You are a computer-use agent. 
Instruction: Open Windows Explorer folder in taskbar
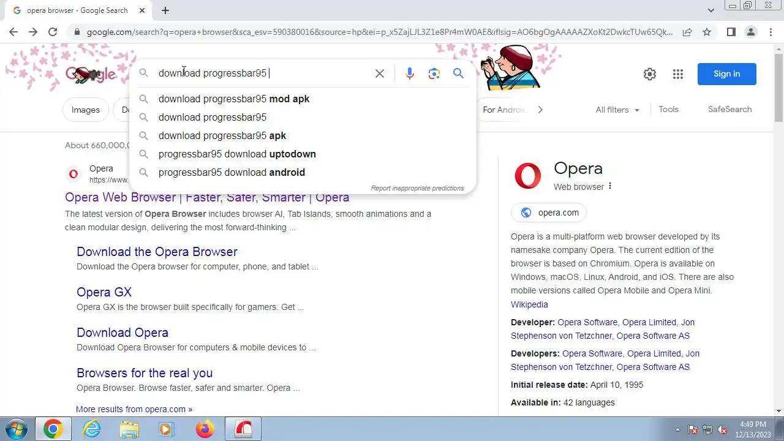tap(129, 429)
